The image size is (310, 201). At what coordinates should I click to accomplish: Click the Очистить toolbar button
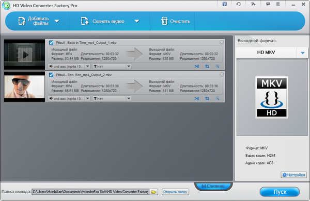click(x=176, y=21)
